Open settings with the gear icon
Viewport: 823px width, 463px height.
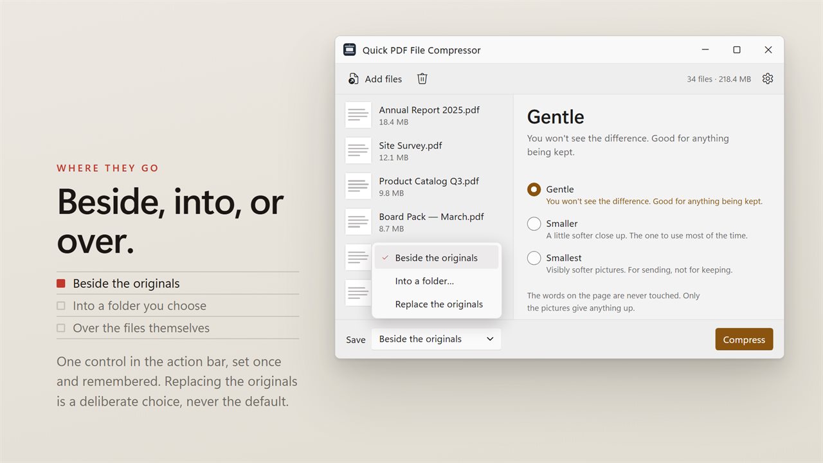click(x=768, y=78)
